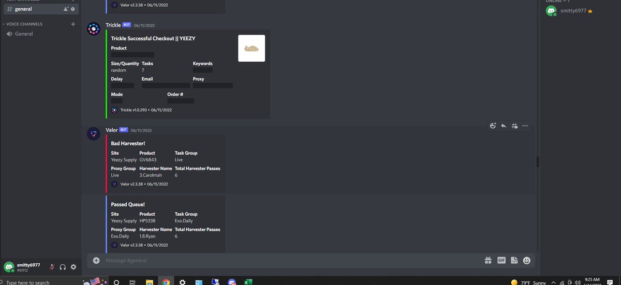Open the GIF picker

pos(501,261)
